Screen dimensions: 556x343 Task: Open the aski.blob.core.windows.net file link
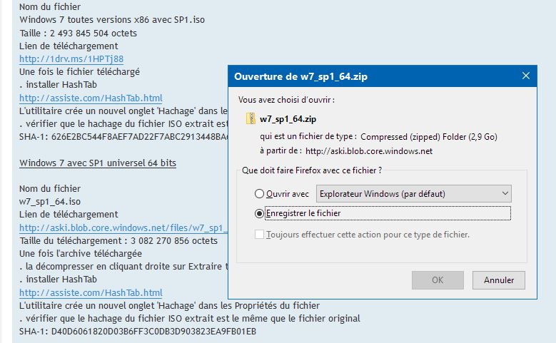pyautogui.click(x=121, y=227)
